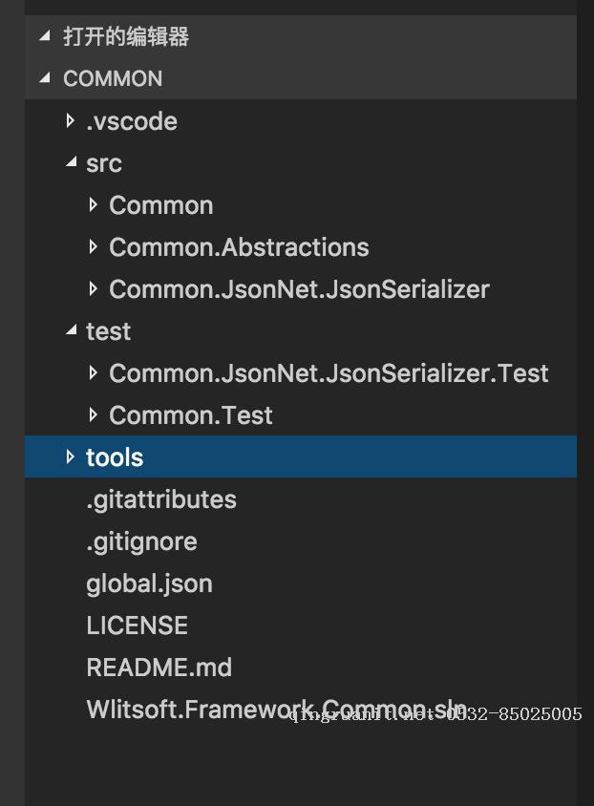This screenshot has width=594, height=806.
Task: Expand the Common.Abstractions folder arrow
Action: (x=93, y=246)
